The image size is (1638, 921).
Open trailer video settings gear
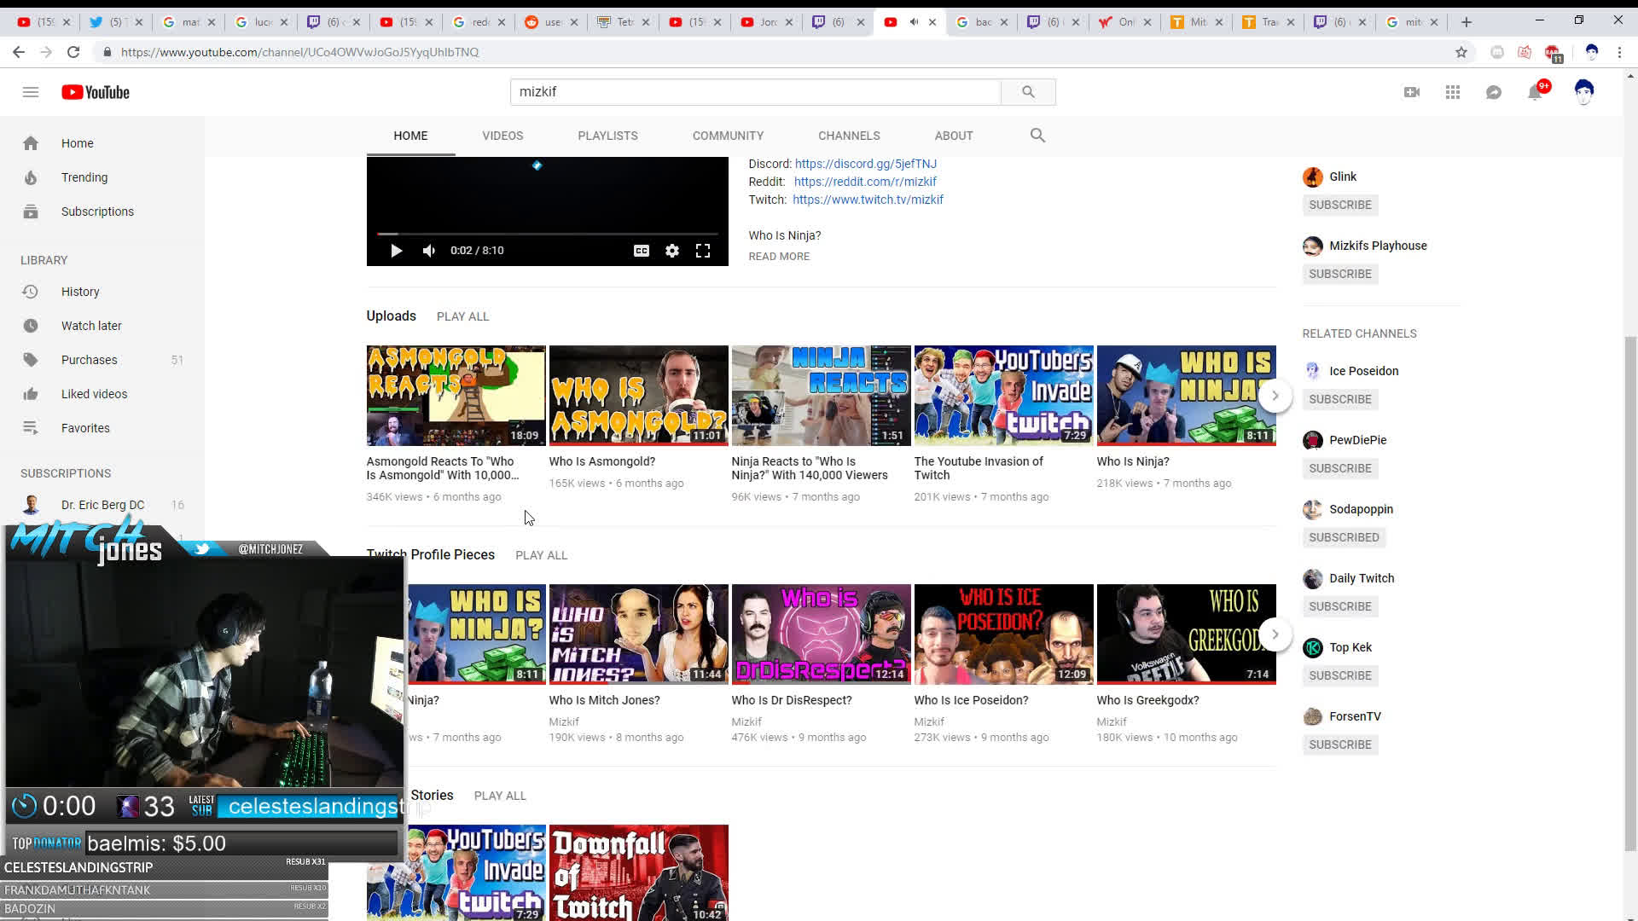672,251
